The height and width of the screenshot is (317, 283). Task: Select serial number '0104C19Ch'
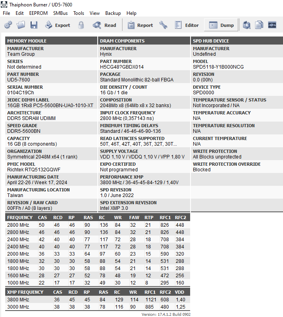20,93
